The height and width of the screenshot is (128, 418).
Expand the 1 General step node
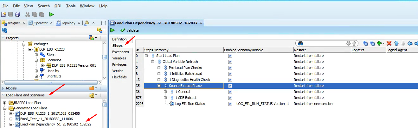click(165, 92)
